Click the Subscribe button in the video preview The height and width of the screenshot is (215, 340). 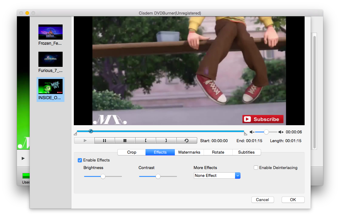tap(263, 119)
